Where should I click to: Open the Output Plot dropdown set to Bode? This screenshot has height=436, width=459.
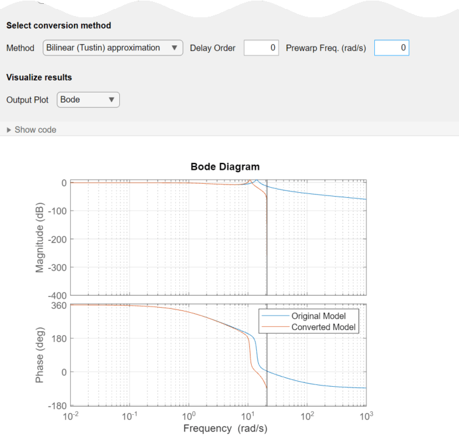[x=88, y=100]
